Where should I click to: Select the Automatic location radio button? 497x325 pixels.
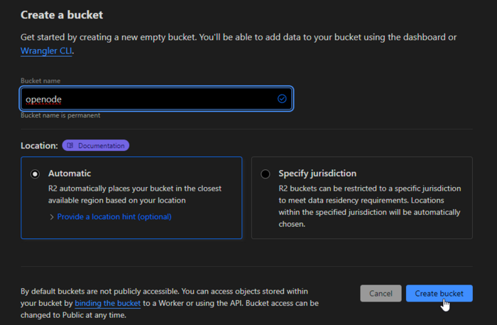(x=35, y=174)
